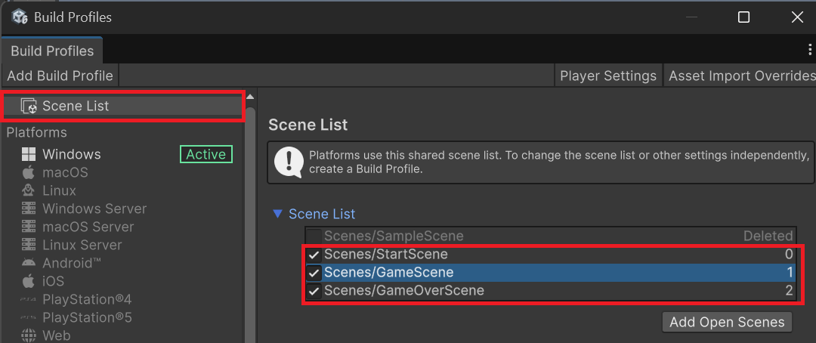
Task: Select the Scenes/SampleScene row text
Action: tap(394, 236)
